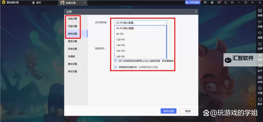Screen dimensions: 263x122
Task: Open the user account icon
Action: pyautogui.click(x=212, y=2)
